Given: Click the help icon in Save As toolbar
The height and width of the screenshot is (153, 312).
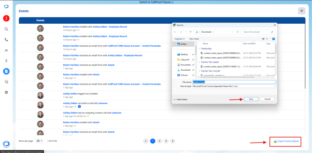Looking at the screenshot, I should (274, 39).
